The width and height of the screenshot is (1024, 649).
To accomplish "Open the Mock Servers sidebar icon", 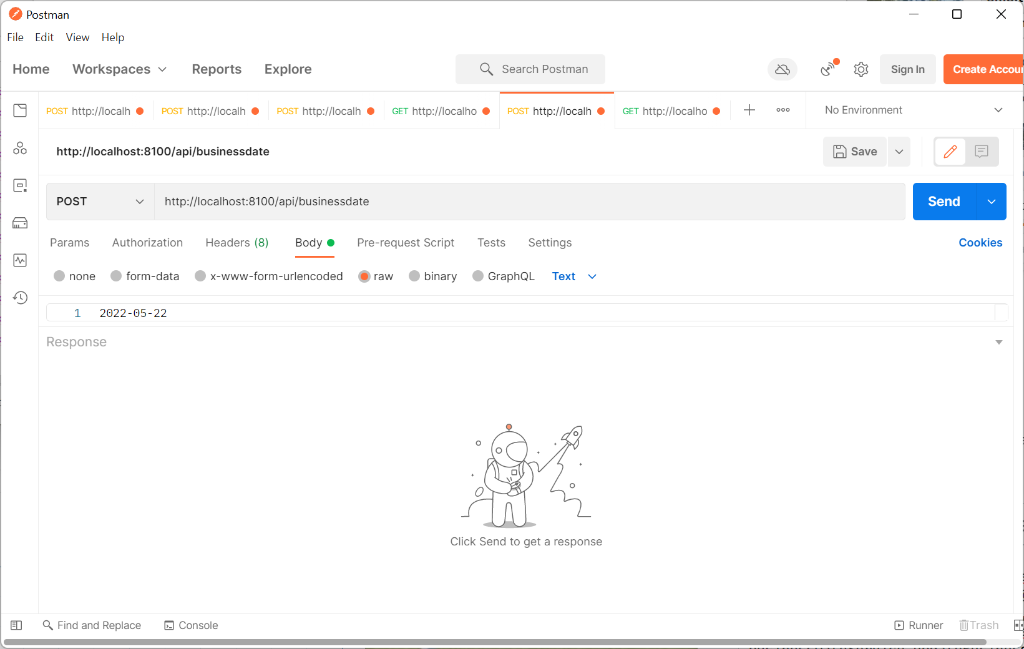I will point(20,223).
